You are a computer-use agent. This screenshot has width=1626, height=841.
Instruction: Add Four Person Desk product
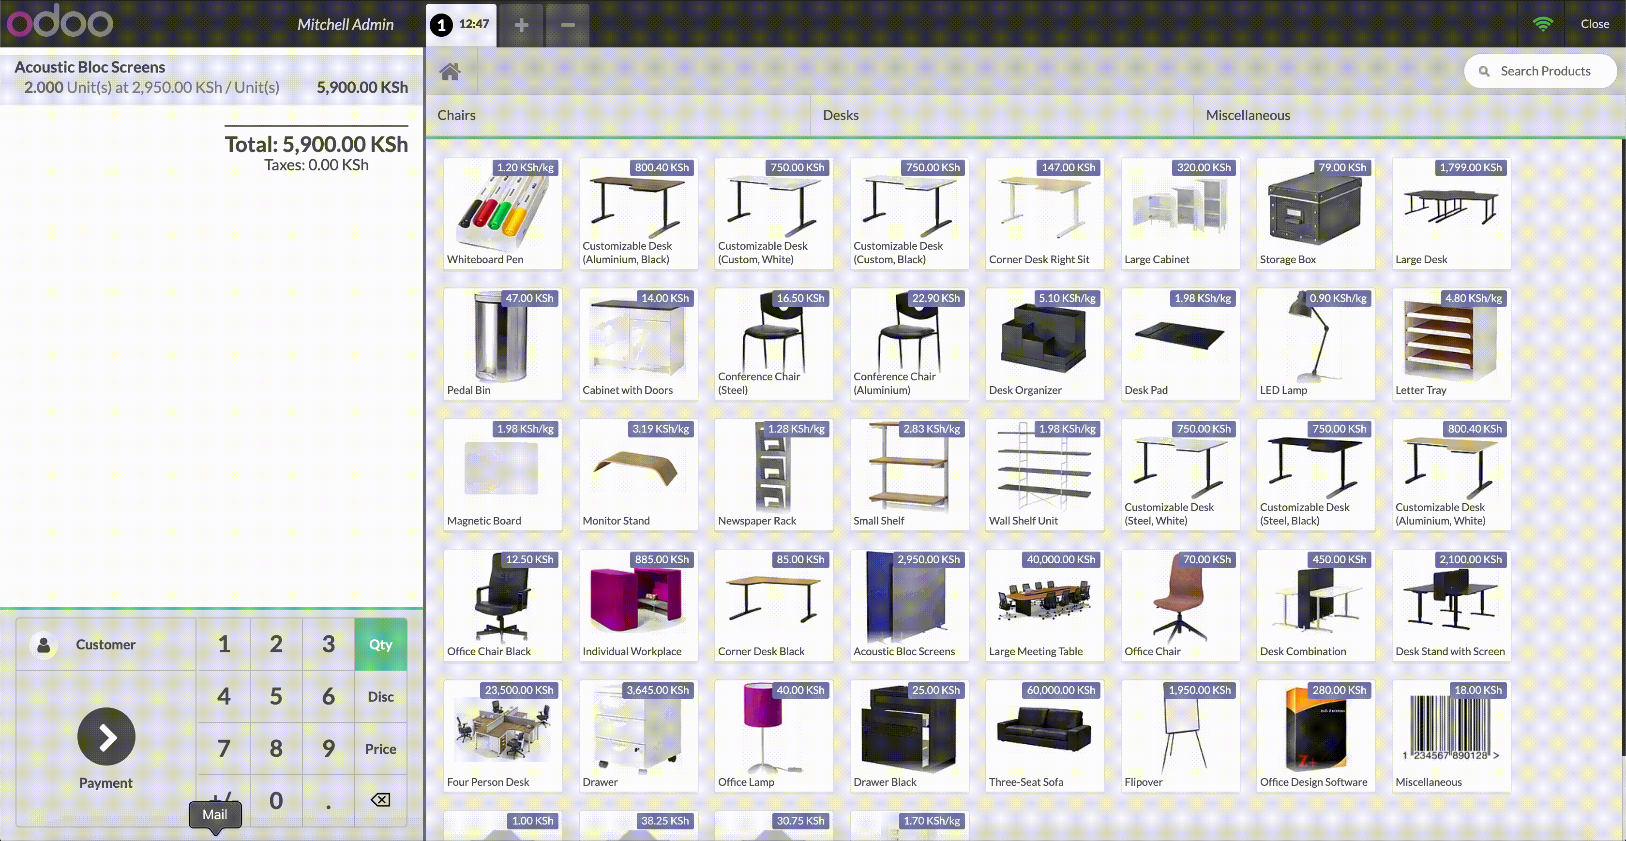pyautogui.click(x=502, y=736)
